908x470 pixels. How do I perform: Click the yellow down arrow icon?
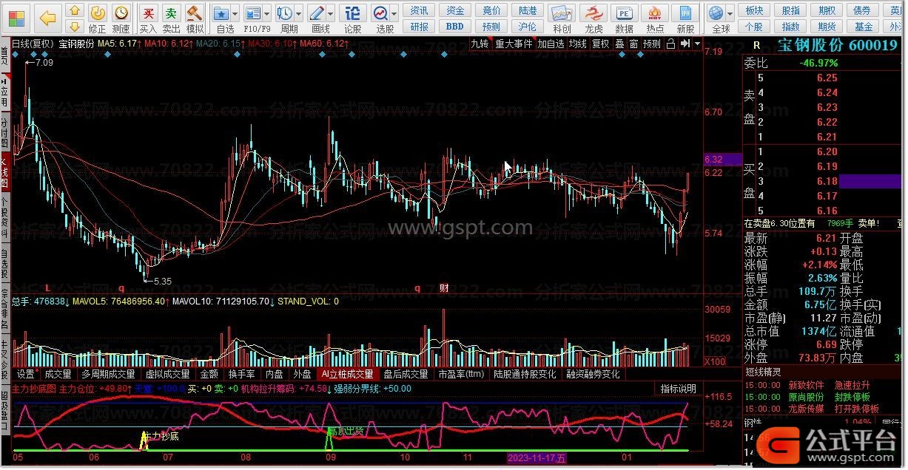(x=75, y=28)
